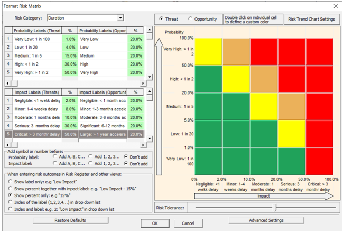Click Restore Defaults button
Image resolution: width=343 pixels, height=233 pixels.
tap(70, 220)
